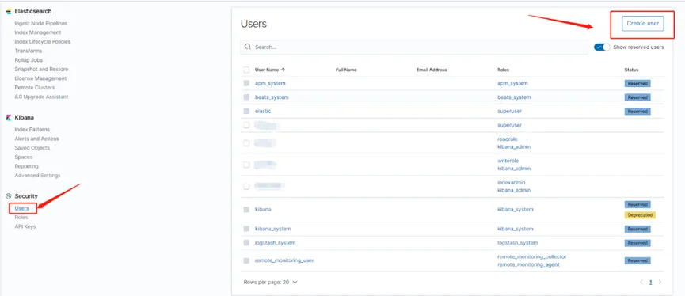The height and width of the screenshot is (296, 685).
Task: Open Ingest Node Pipelines in sidebar
Action: [41, 23]
